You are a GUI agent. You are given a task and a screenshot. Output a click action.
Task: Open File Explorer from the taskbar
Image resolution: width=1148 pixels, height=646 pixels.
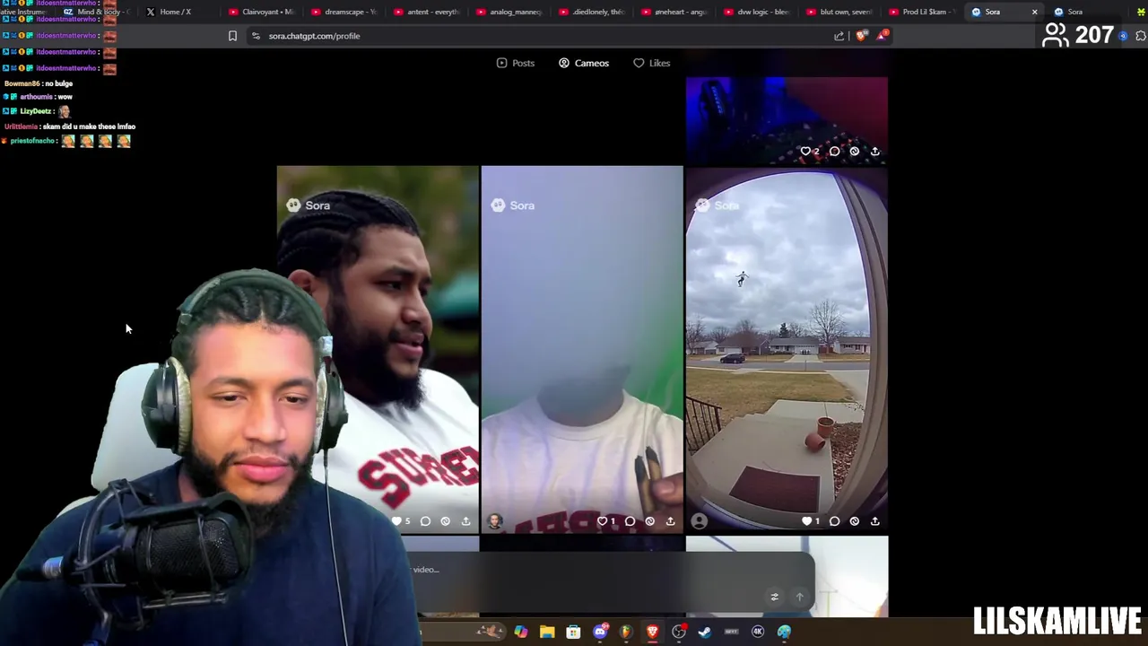[547, 632]
